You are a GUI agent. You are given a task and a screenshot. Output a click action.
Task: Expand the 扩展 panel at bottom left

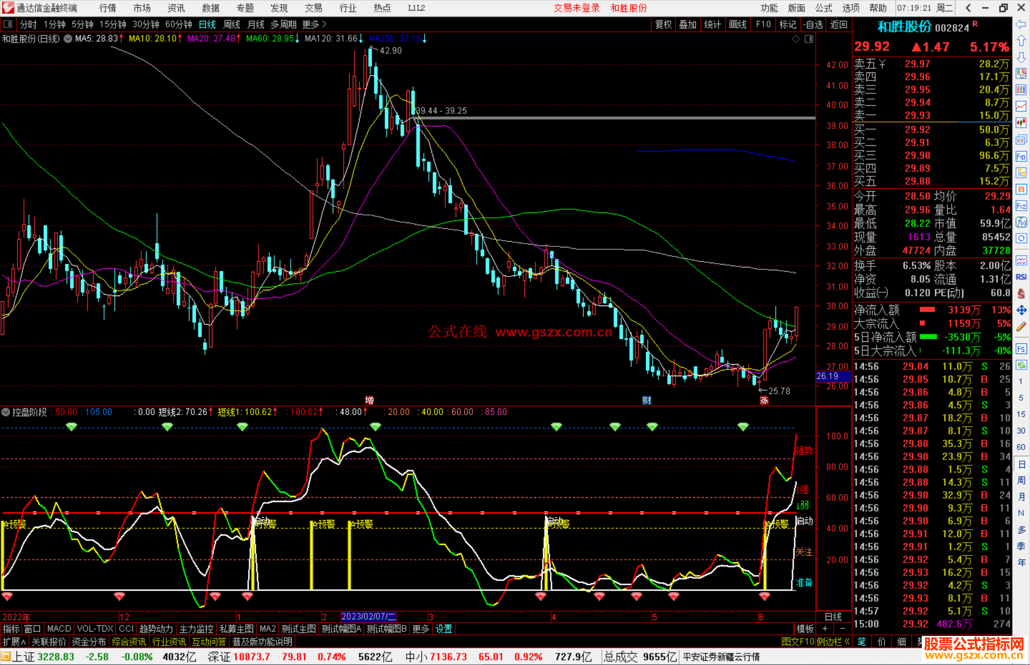[x=14, y=642]
